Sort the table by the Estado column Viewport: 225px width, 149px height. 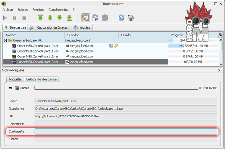pos(143,35)
